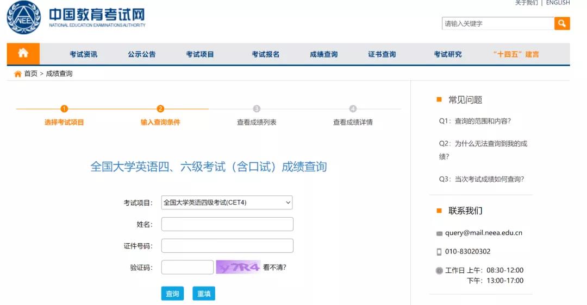Screen dimensions: 587x305
Task: Open 公示公告 menu item
Action: pyautogui.click(x=142, y=54)
